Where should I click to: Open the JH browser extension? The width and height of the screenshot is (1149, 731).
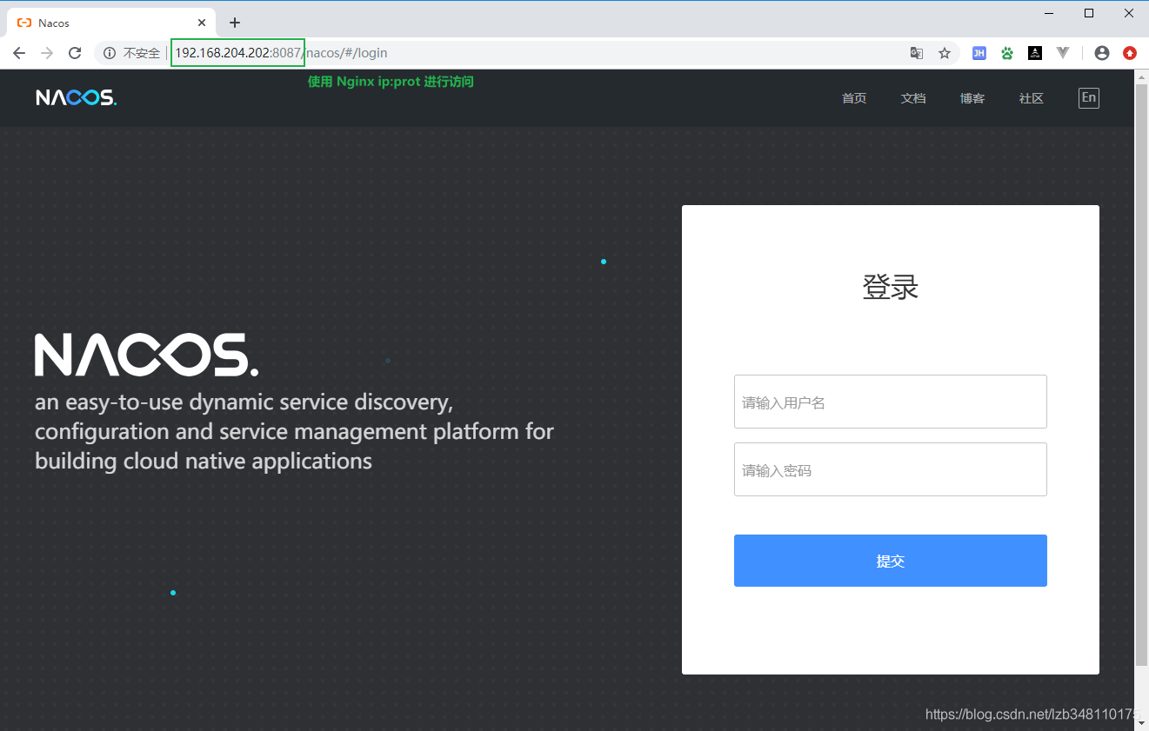pos(979,53)
